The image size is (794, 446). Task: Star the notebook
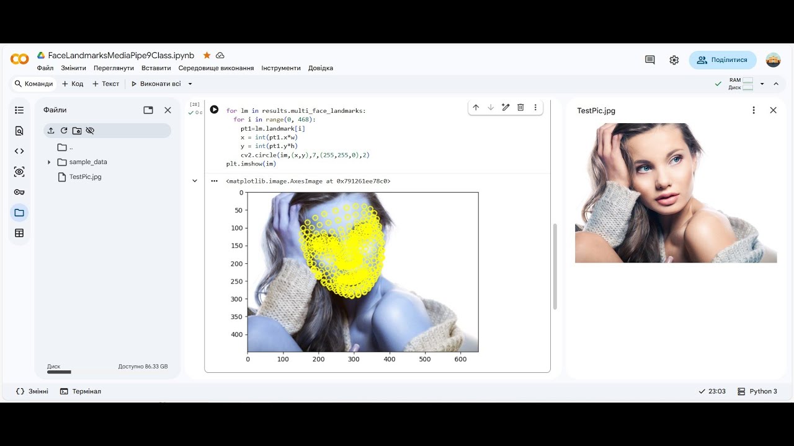[x=207, y=55]
